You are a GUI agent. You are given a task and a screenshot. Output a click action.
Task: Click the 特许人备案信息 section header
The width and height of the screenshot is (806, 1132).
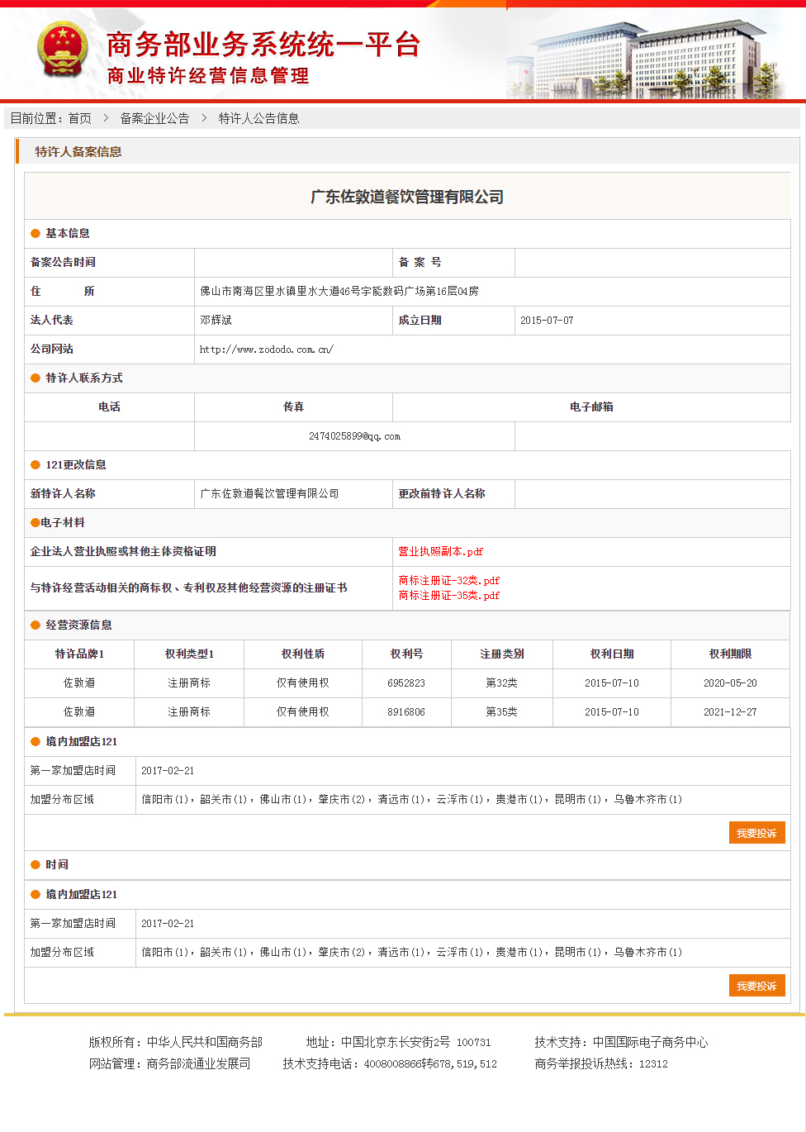78,151
